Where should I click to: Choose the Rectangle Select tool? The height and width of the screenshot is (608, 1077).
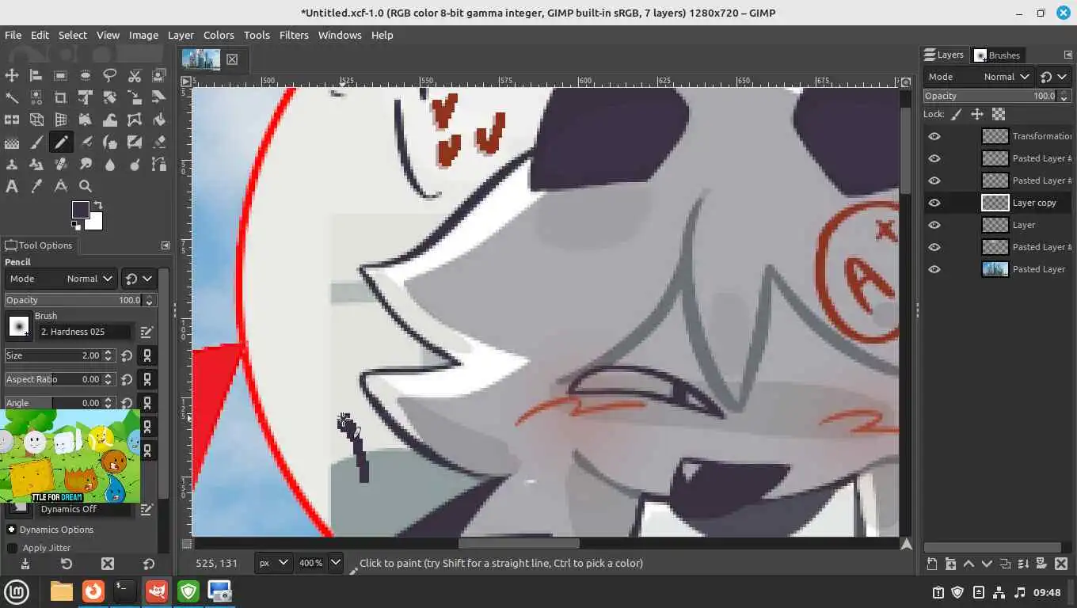click(60, 75)
